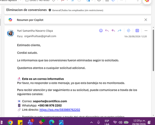
Task: Click the message date Vie 28/08/2026 12:20
Action: tap(135, 37)
